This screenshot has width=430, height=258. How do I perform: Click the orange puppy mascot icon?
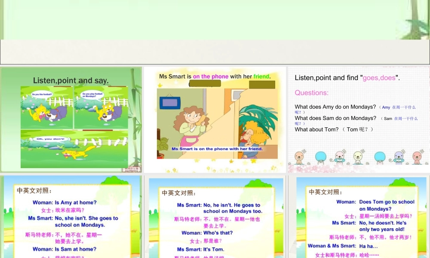click(x=299, y=157)
